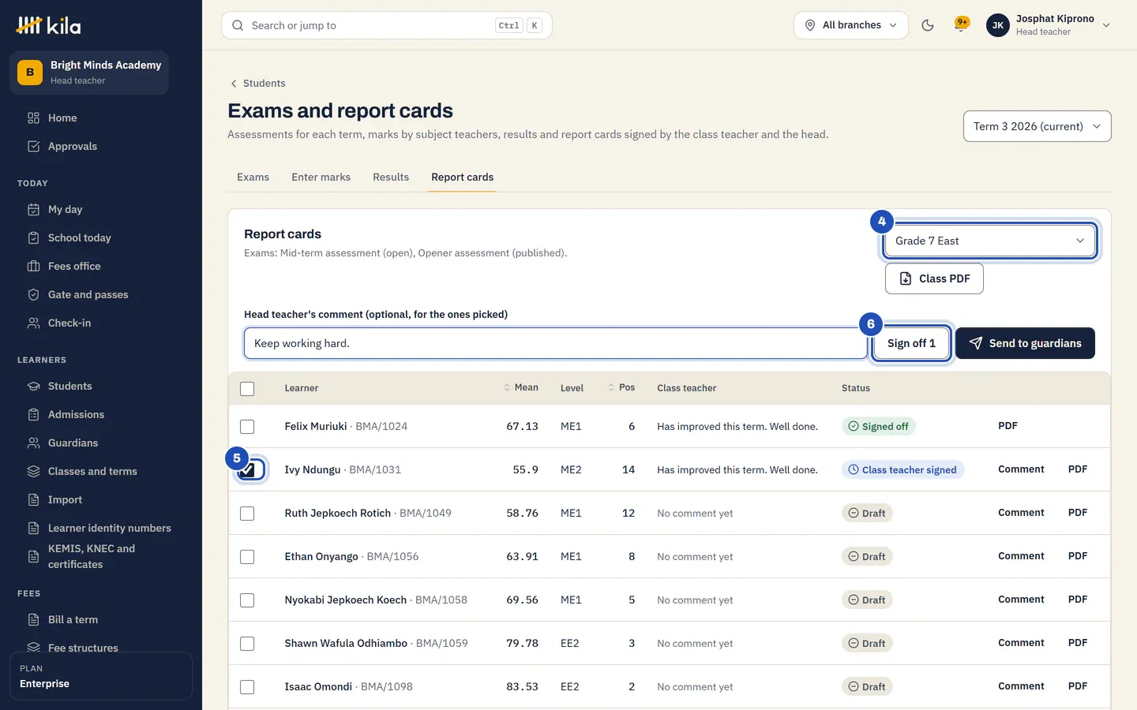Focus the Search or jump to box
The width and height of the screenshot is (1137, 710).
387,25
